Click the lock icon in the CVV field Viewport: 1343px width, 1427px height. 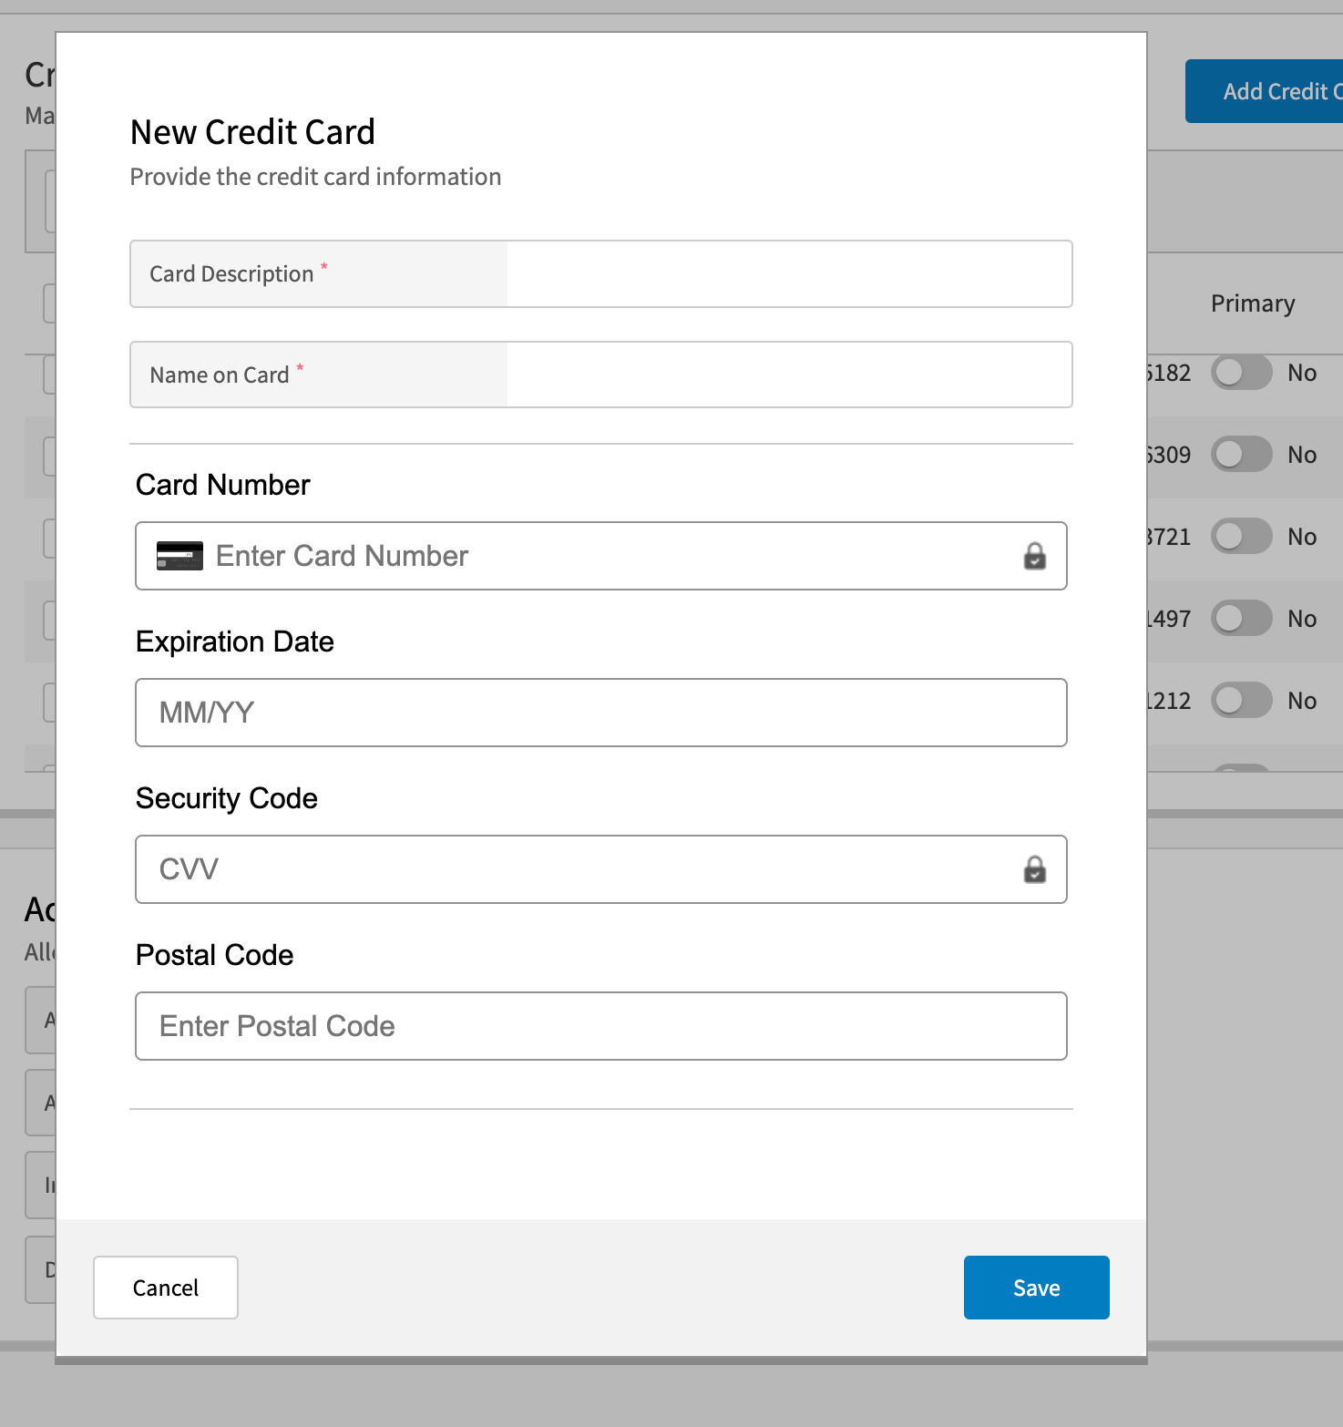(x=1033, y=869)
